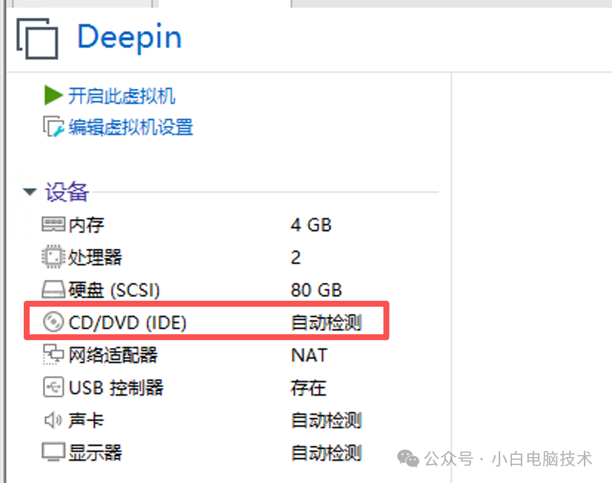Viewport: 612px width, 483px height.
Task: Click the display monitor icon
Action: click(53, 453)
